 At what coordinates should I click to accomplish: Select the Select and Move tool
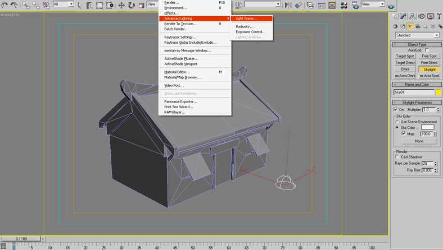(121, 4)
